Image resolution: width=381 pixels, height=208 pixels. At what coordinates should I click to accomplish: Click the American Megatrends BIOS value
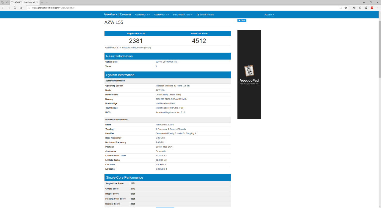(170, 112)
